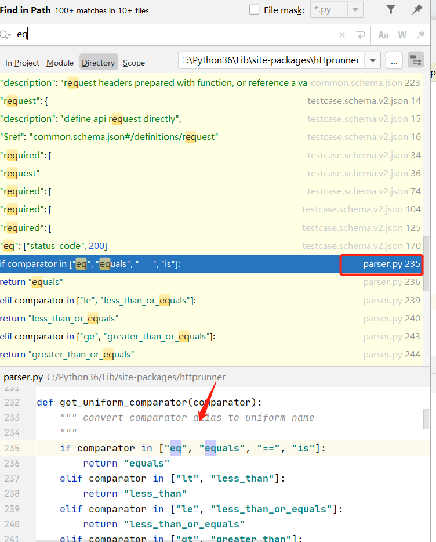Viewport: 436px width, 542px height.
Task: Click line number 235 in preview gutter
Action: pyautogui.click(x=12, y=448)
